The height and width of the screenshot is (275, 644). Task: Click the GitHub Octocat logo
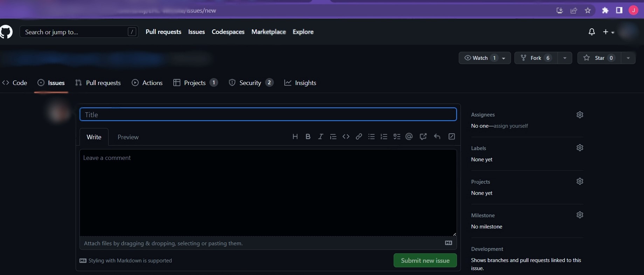[x=6, y=32]
